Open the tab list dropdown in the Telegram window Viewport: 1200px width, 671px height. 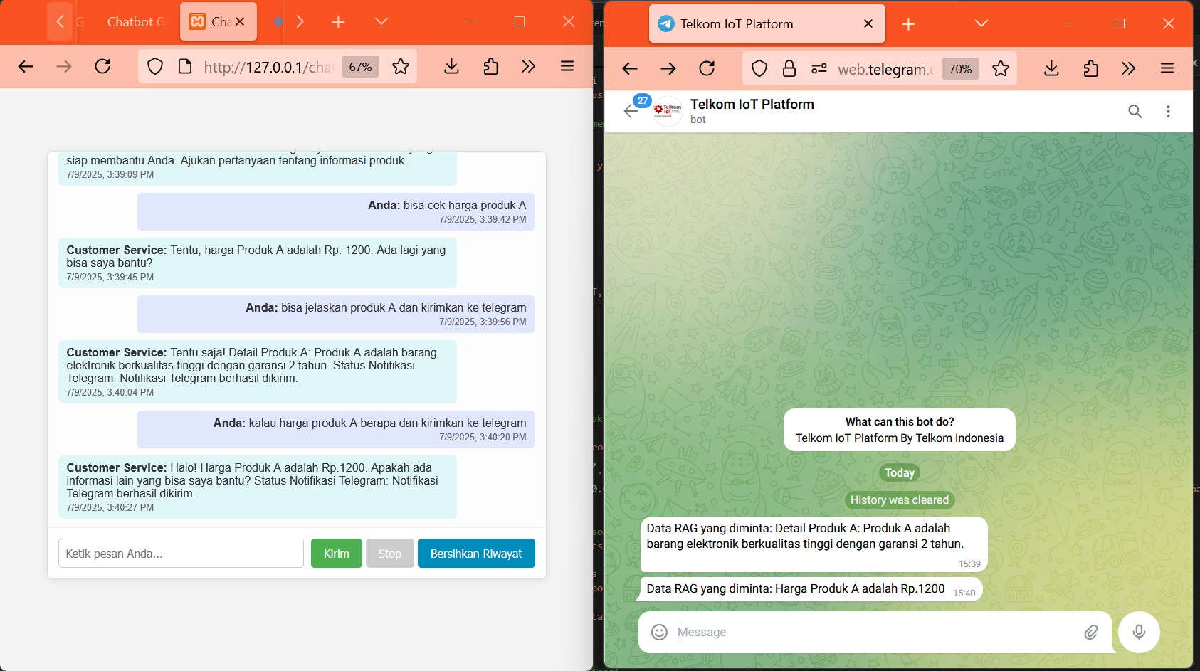[979, 23]
